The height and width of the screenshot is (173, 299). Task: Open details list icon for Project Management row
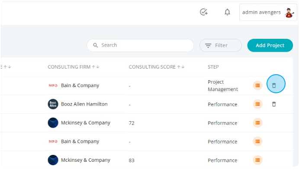click(257, 85)
